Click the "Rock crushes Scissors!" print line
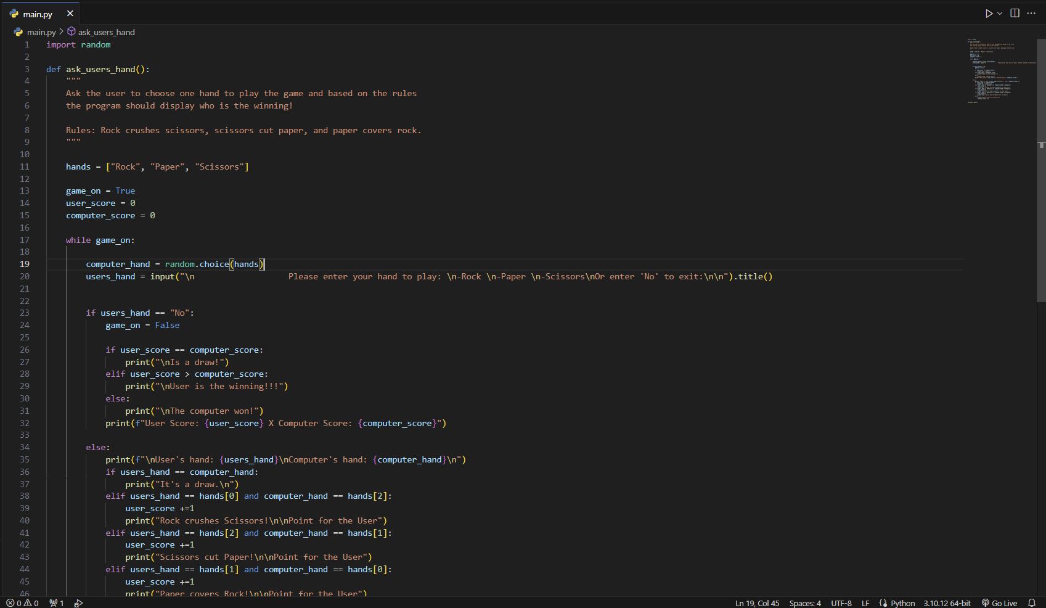This screenshot has height=608, width=1046. (256, 520)
